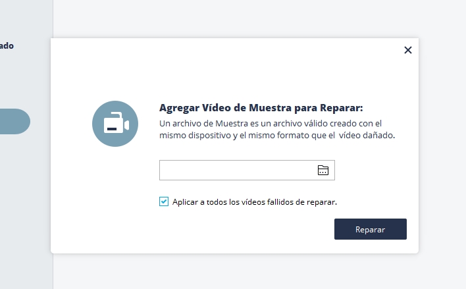Click the gray background right of the dialog
This screenshot has width=466, height=289.
[x=442, y=145]
